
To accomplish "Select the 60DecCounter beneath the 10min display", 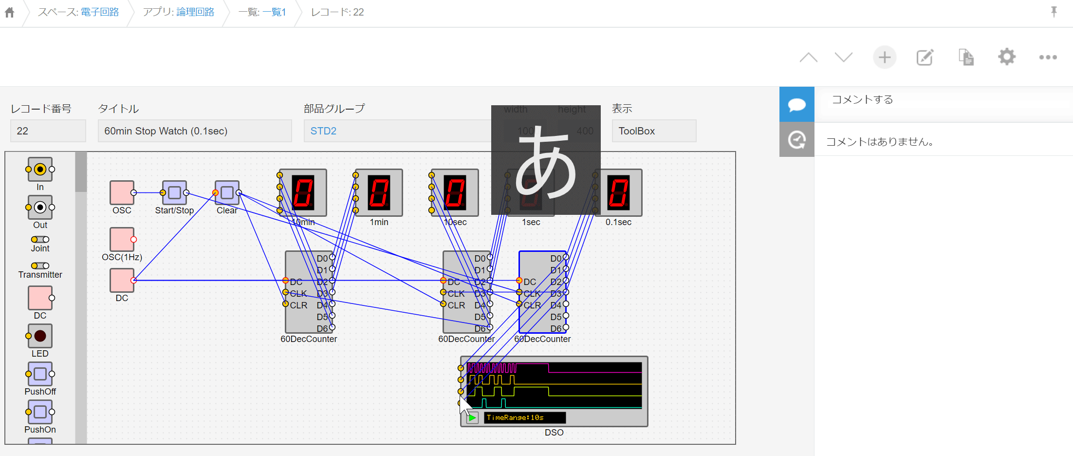I will [309, 292].
